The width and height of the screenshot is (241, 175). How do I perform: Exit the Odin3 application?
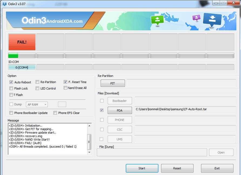click(x=217, y=168)
